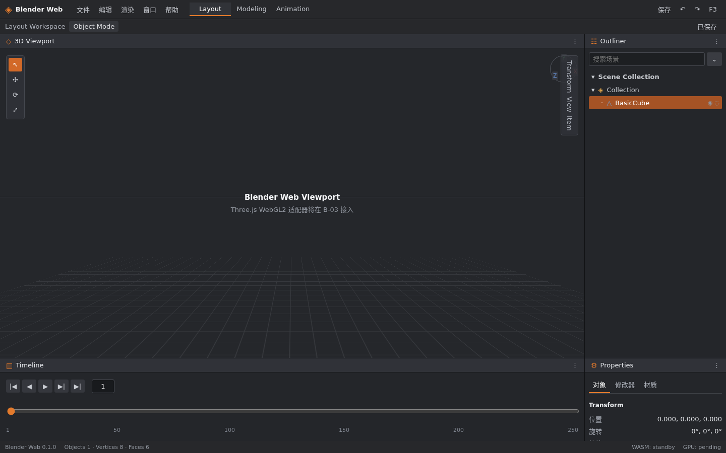The image size is (726, 453).
Task: Activate the Move tool with four-way arrows
Action: tap(15, 80)
